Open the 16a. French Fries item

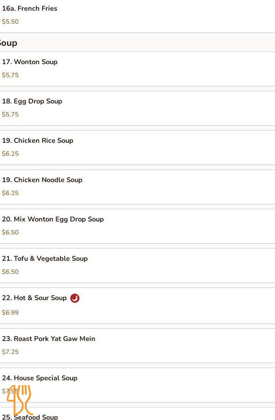coord(30,8)
